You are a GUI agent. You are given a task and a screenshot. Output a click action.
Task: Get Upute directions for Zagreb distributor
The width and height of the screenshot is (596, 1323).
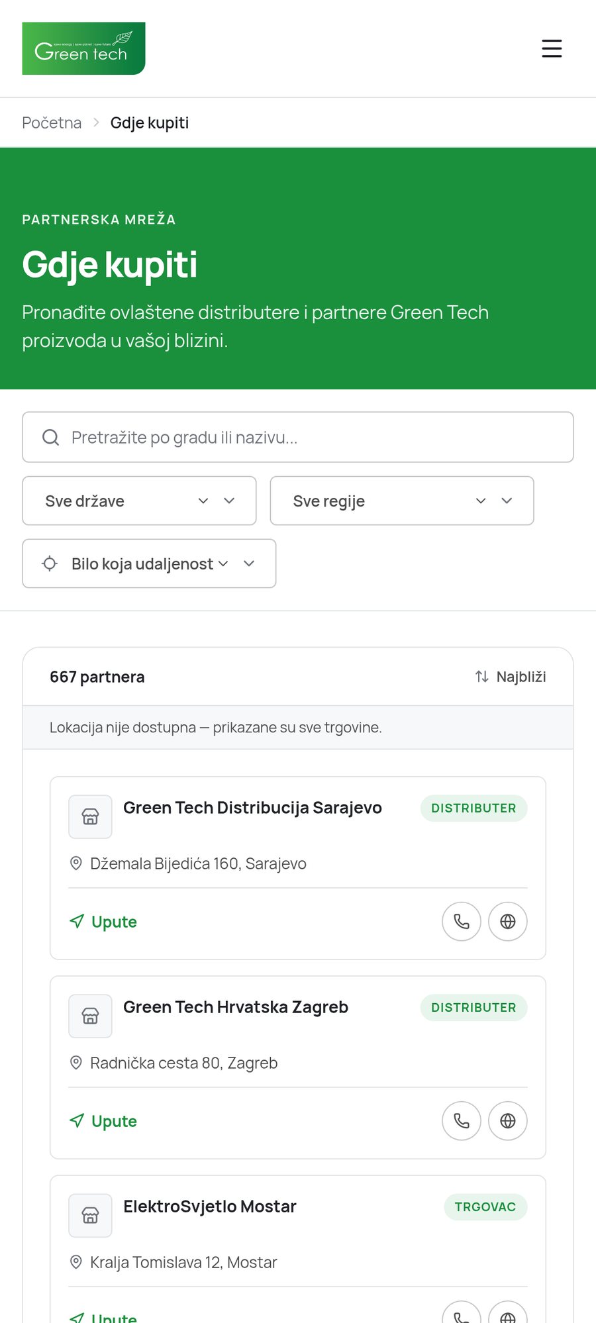pyautogui.click(x=103, y=1121)
